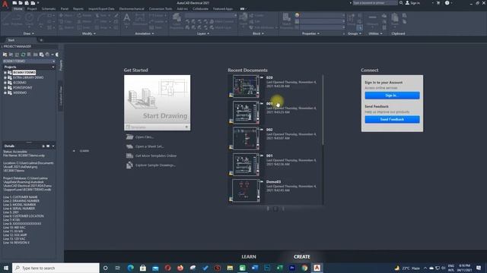Click the Send Feedback button
Screen dimensions: 487x273
coord(392,119)
